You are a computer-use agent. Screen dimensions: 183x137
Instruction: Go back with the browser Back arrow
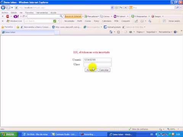(x=3, y=8)
